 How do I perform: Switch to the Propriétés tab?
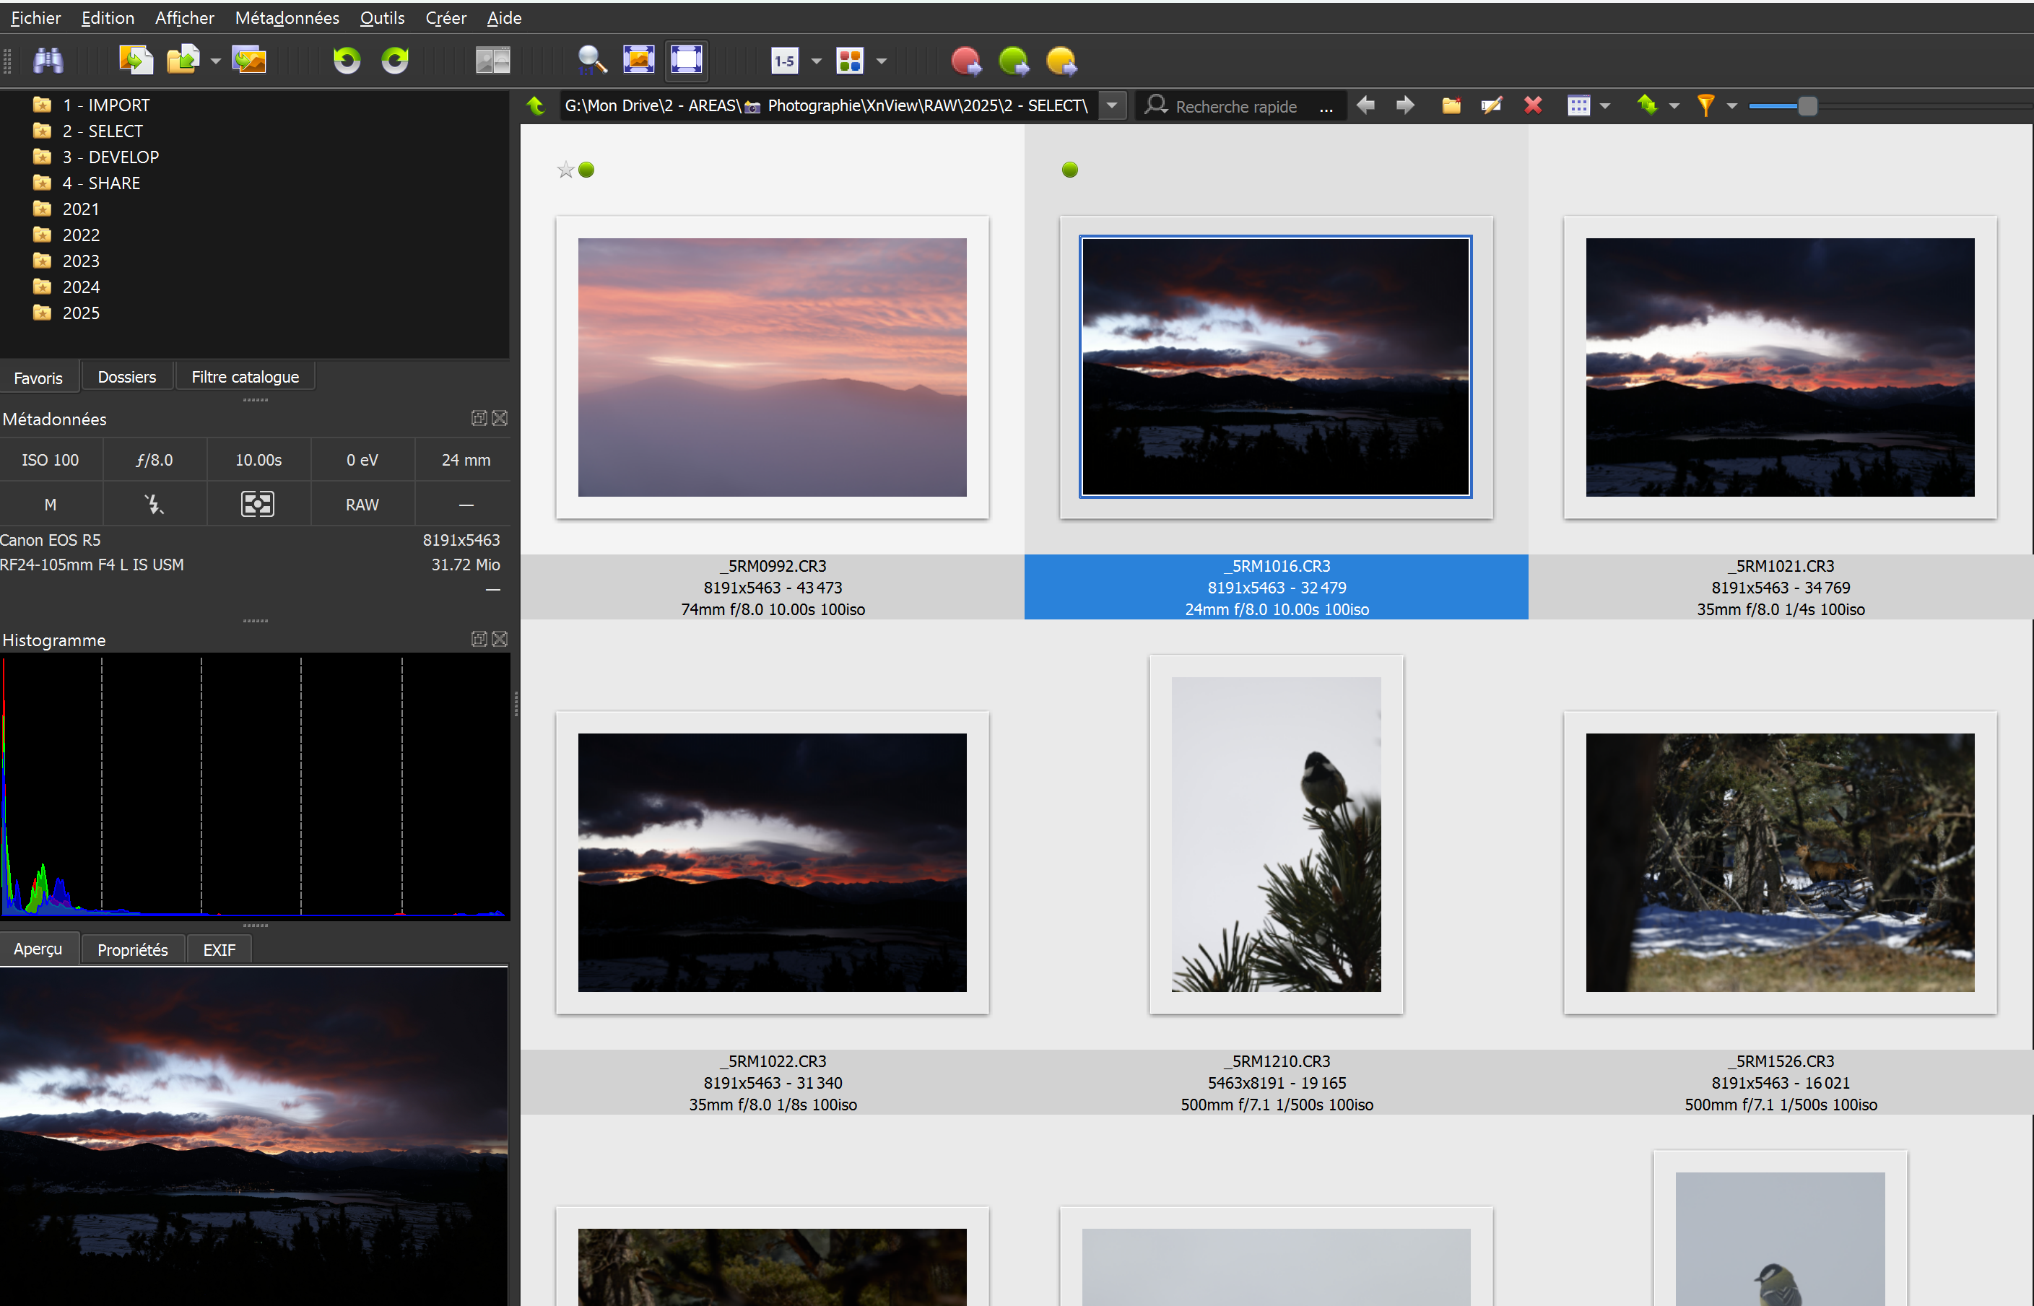click(132, 951)
